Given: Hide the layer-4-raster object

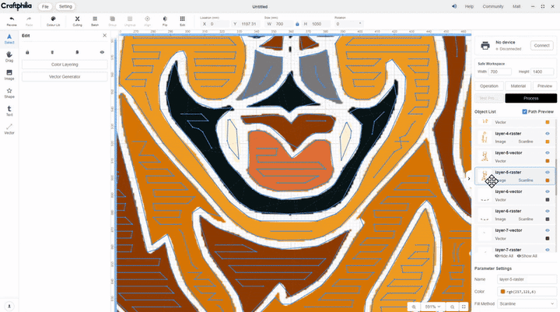Looking at the screenshot, I should tap(547, 134).
